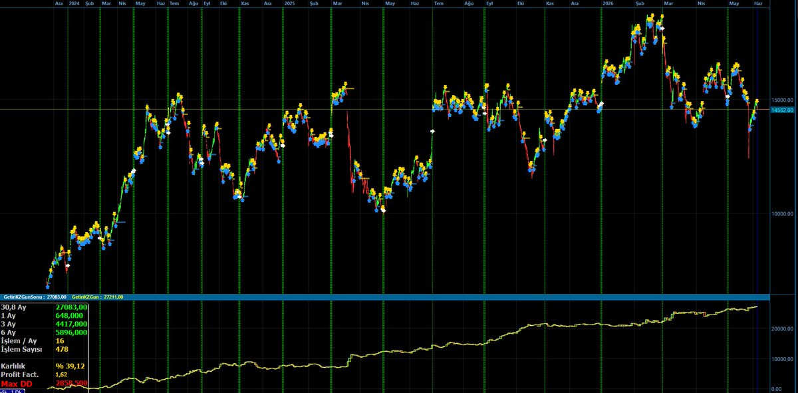Screen dimensions: 798x393
Task: Click the Ara label preceding 2026
Action: (x=574, y=3)
